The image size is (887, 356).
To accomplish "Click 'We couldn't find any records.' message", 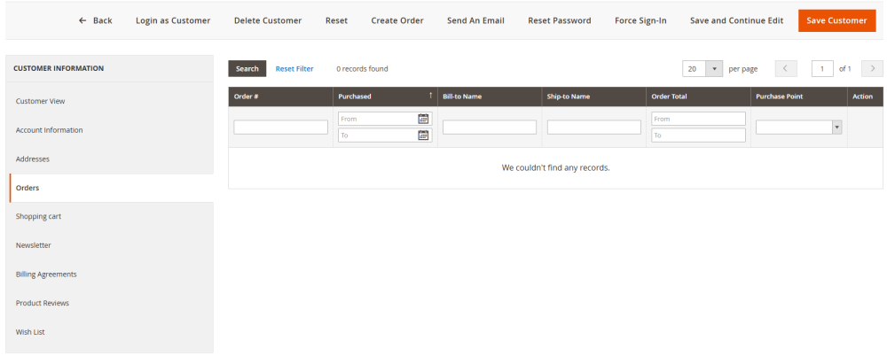I will [x=555, y=168].
